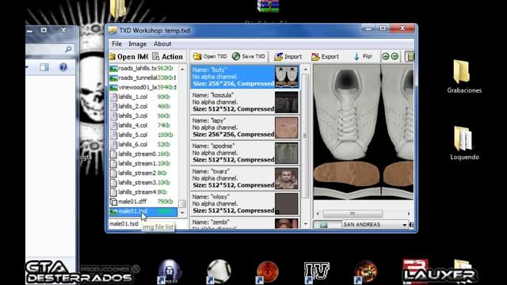The height and width of the screenshot is (285, 507).
Task: Open the WinRAR archive desktop icon
Action: coord(268,6)
